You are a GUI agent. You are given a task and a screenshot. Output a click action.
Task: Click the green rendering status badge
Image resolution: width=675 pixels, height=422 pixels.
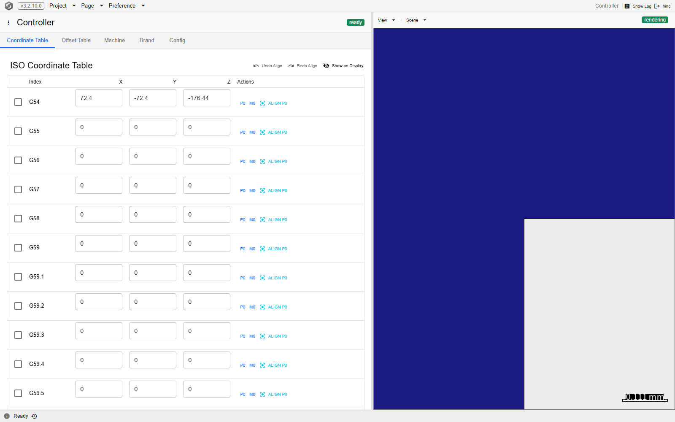(x=655, y=20)
